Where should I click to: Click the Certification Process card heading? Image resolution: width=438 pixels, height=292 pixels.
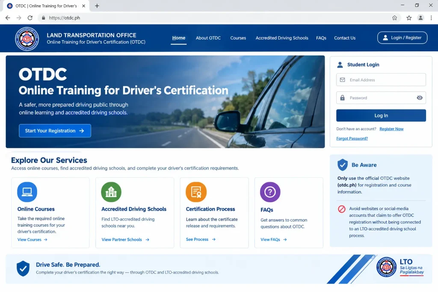click(210, 209)
